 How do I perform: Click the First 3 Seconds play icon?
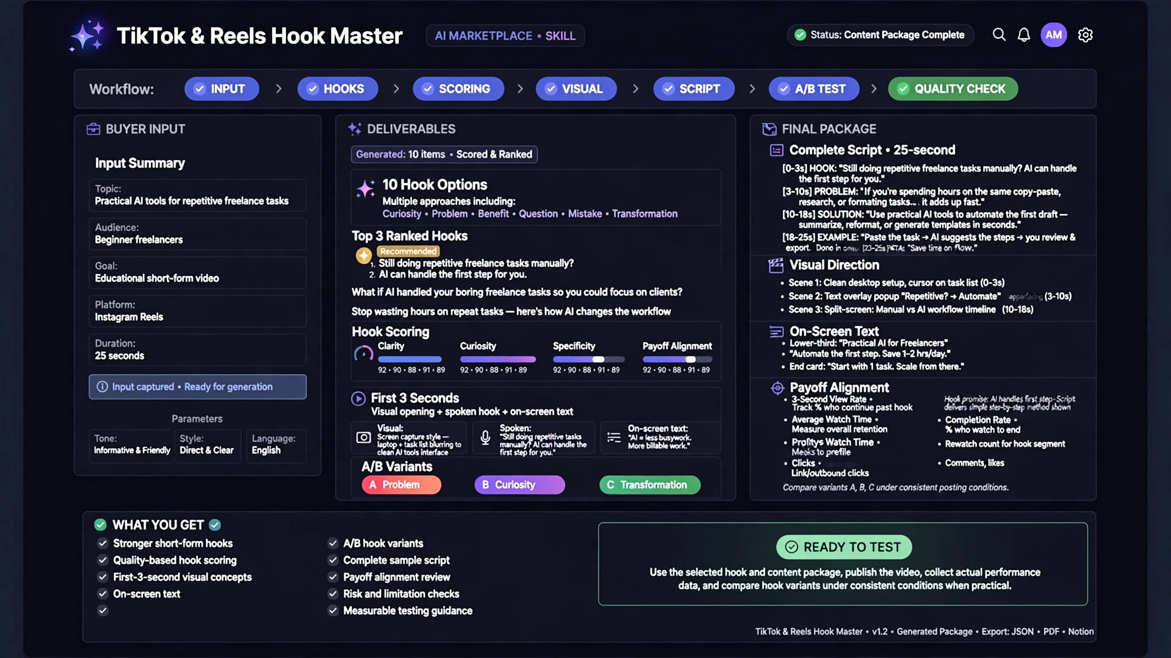(359, 398)
